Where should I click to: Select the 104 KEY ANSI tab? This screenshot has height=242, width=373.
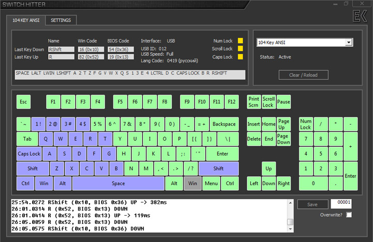pyautogui.click(x=26, y=20)
